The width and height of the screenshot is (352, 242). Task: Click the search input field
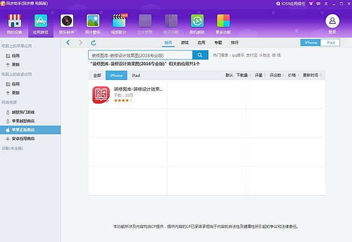[x=140, y=55]
